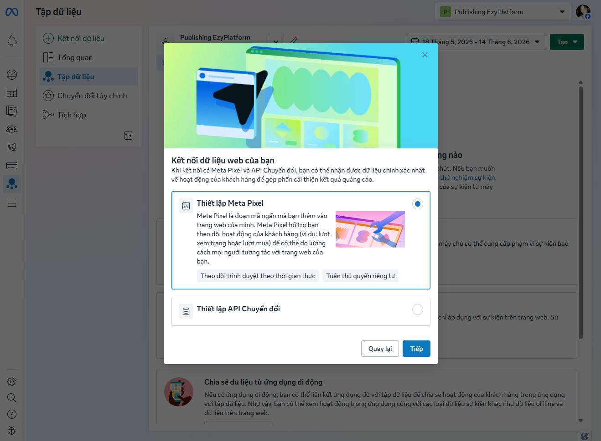This screenshot has height=441, width=601.
Task: Click the 'Tập dữ liệu' page title
Action: pos(59,12)
